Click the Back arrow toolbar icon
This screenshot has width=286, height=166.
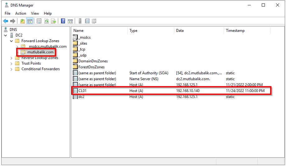point(6,21)
